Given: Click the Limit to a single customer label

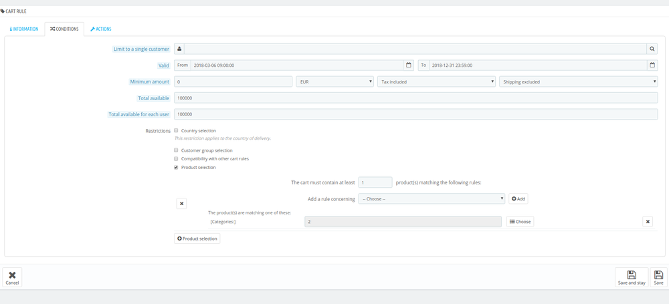Looking at the screenshot, I should [x=141, y=49].
